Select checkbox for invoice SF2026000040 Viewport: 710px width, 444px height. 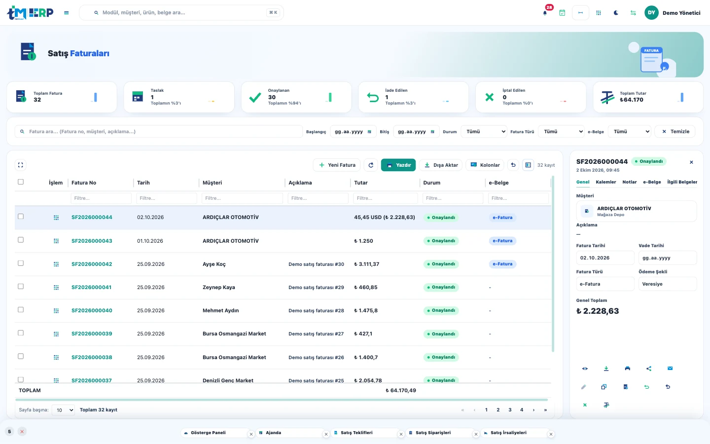click(21, 310)
